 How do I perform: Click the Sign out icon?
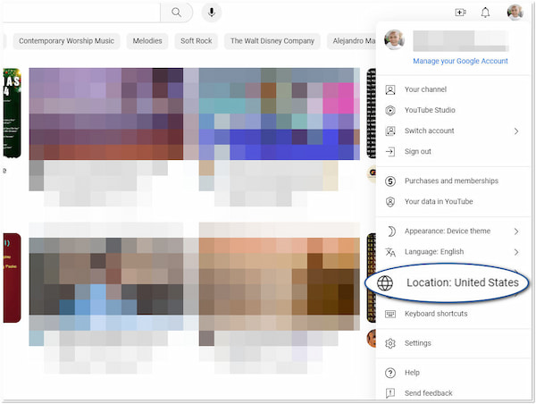click(389, 152)
